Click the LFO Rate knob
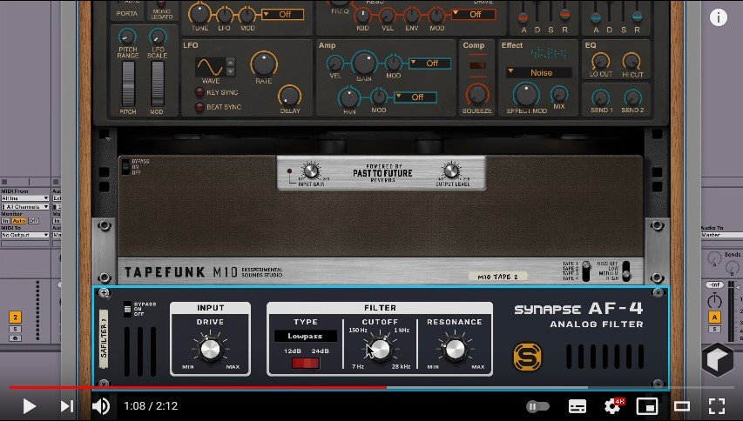The image size is (743, 421). 263,63
